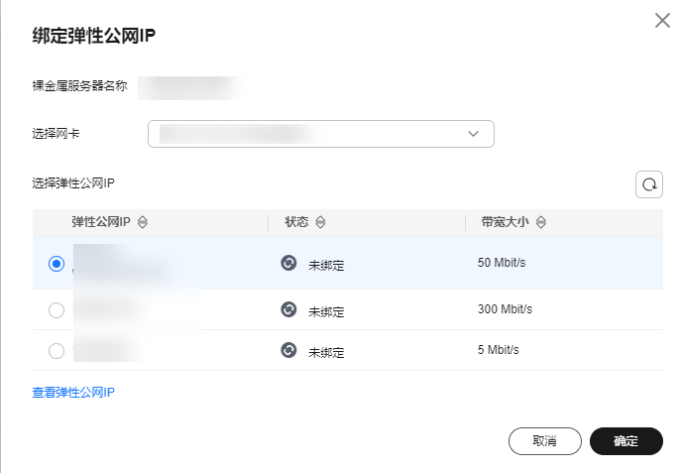Select the 300 Mbit/s IP radio button
This screenshot has width=680, height=473.
point(57,310)
